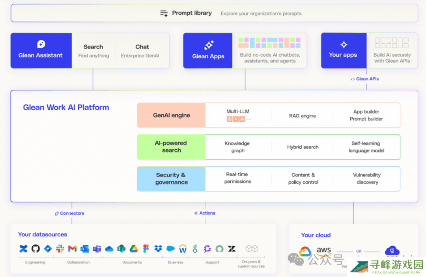
Task: Click the Real-time permissions cell
Action: tap(237, 178)
